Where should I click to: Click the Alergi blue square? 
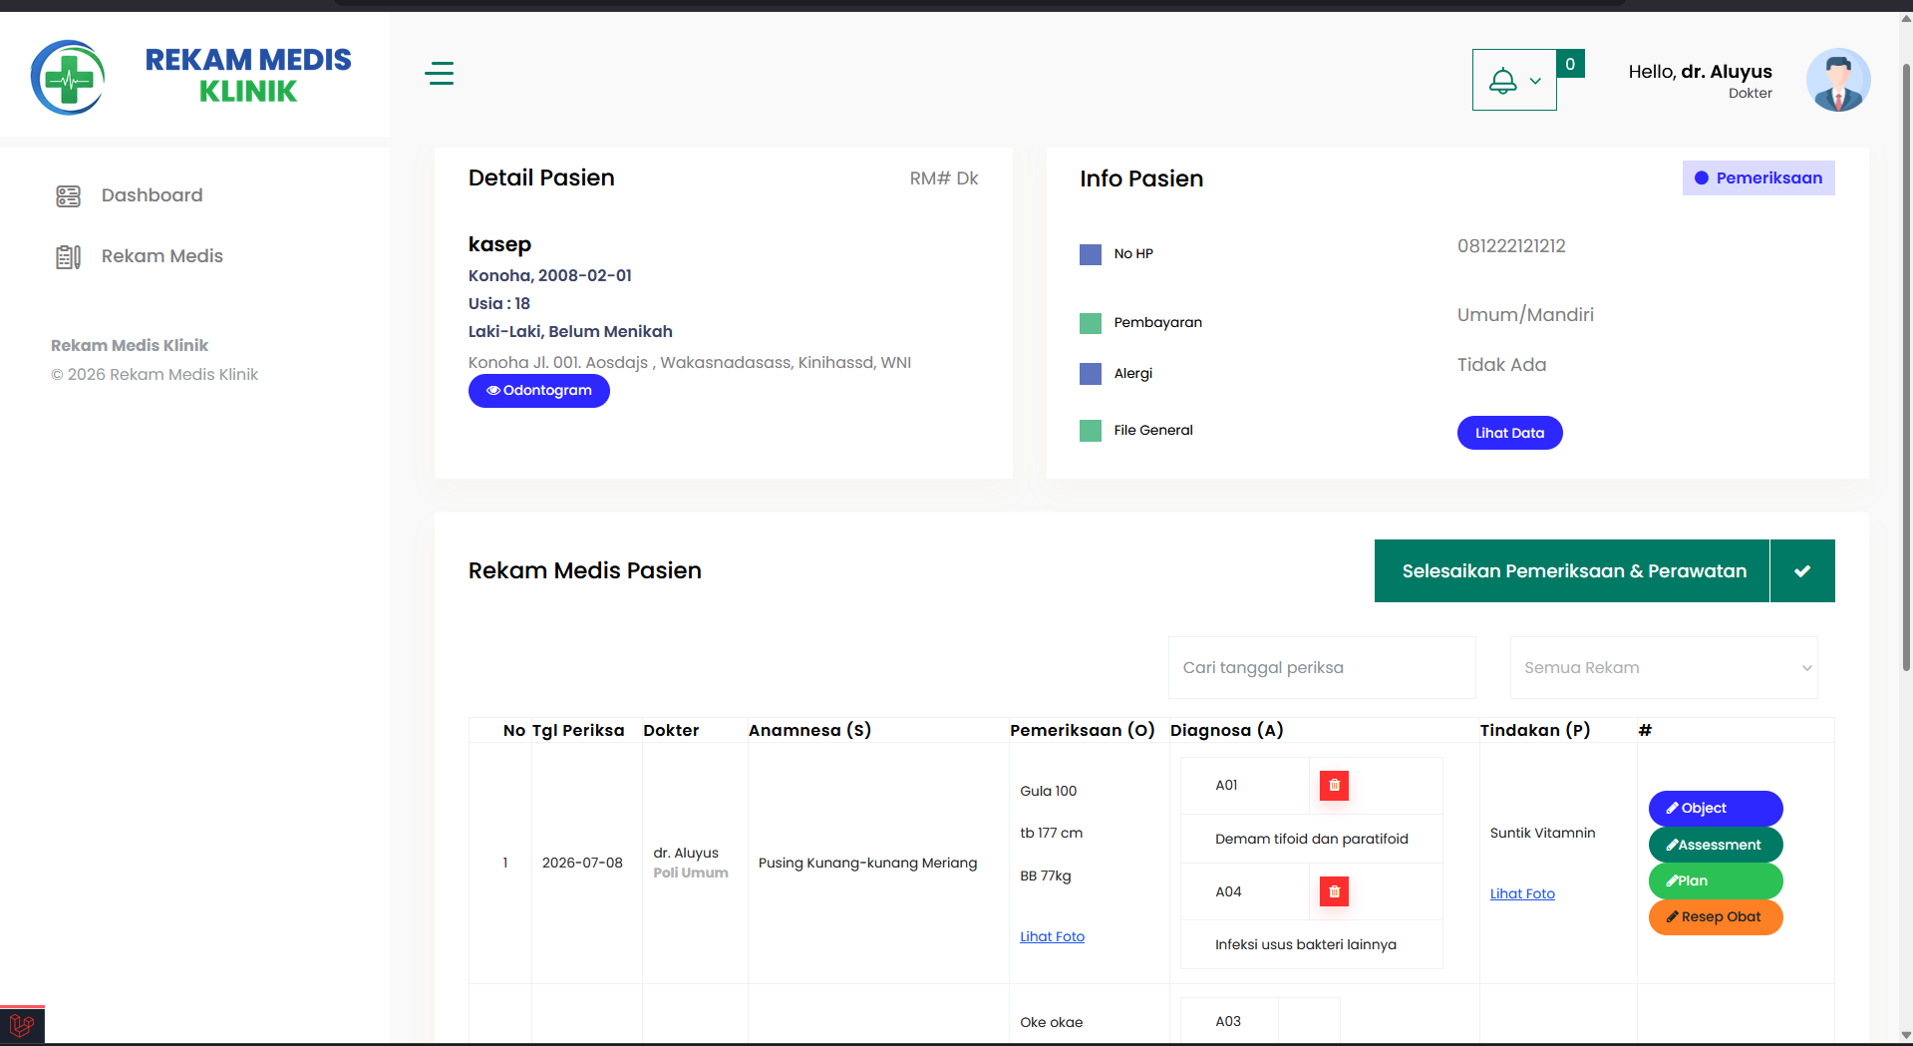[x=1091, y=374]
